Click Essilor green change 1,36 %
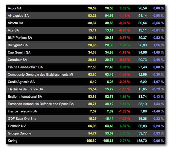Viewport: 174px width, 153px height. click(125, 96)
